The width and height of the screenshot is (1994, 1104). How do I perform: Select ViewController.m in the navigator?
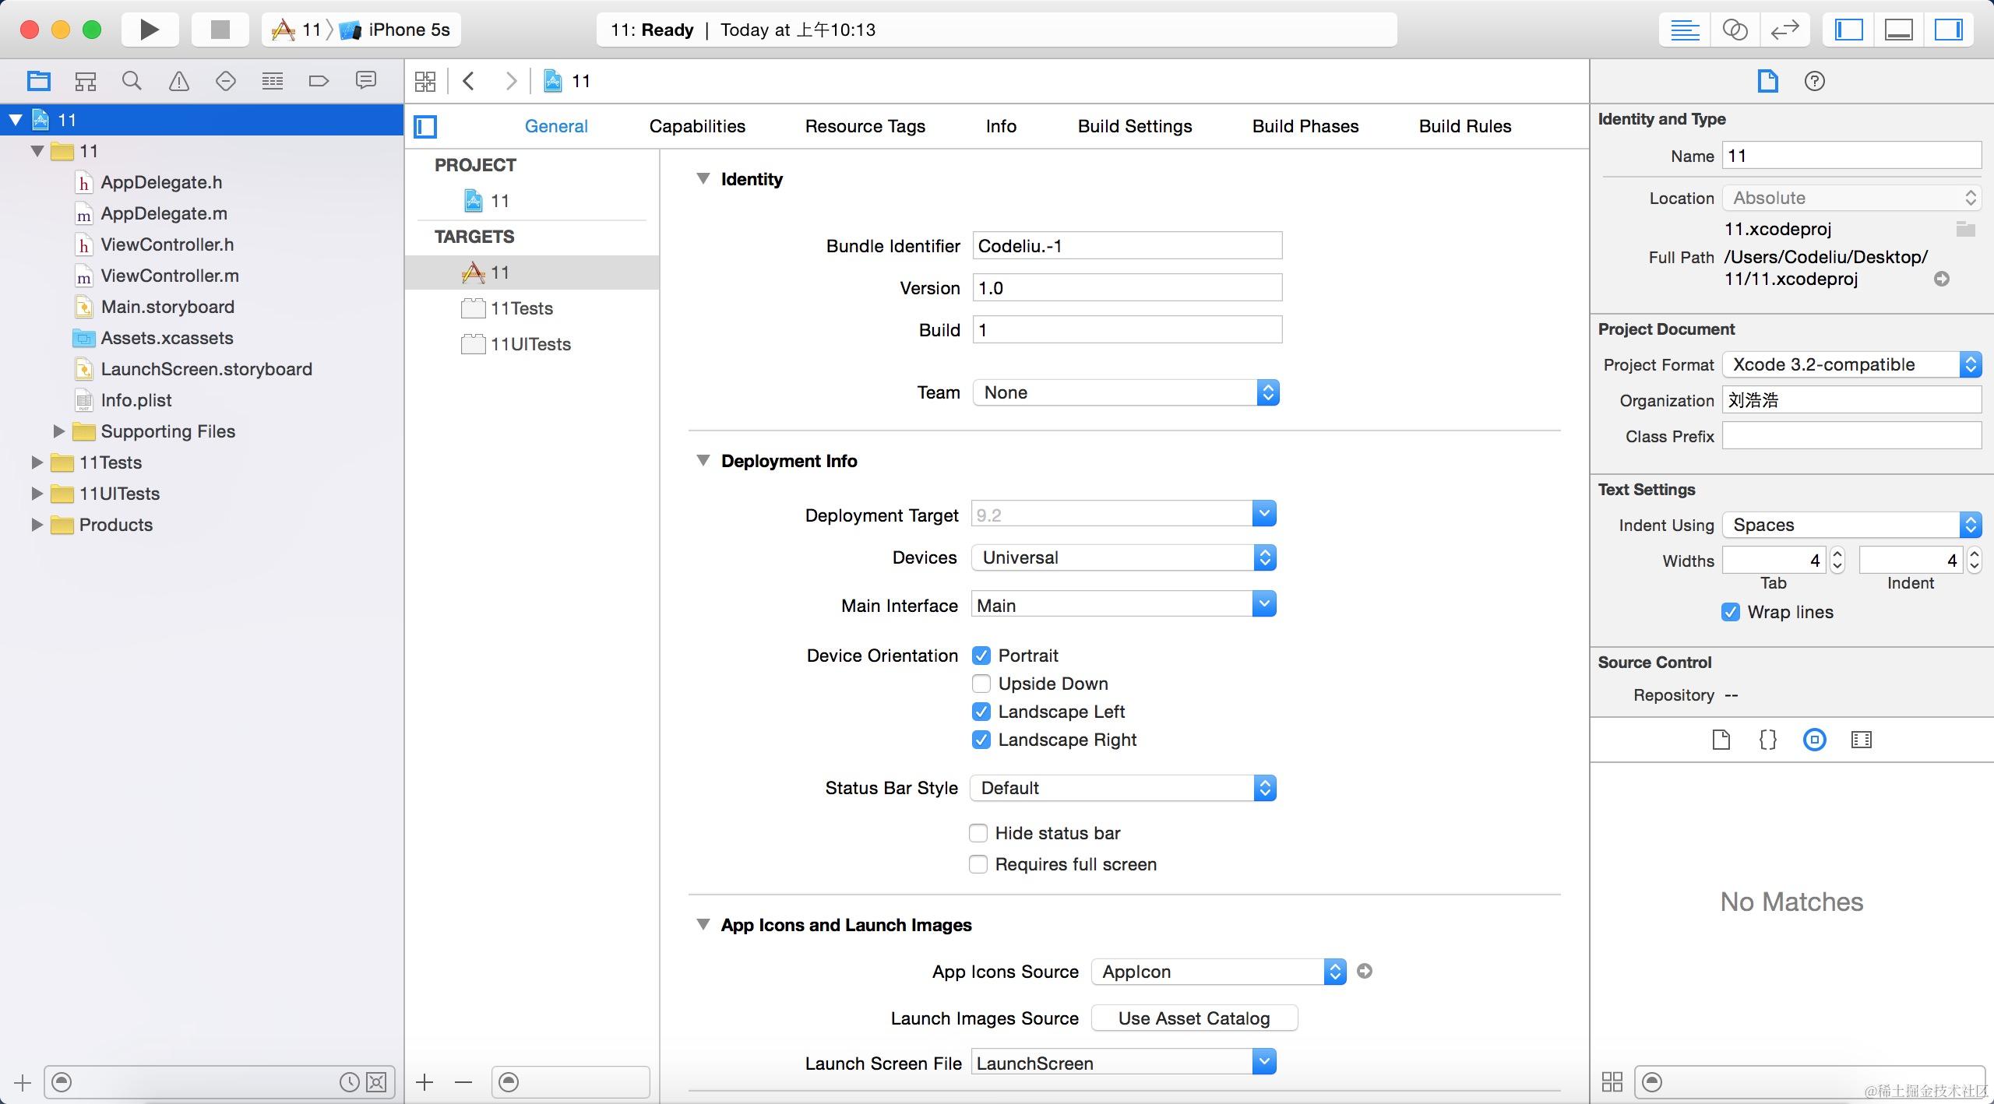click(x=170, y=276)
